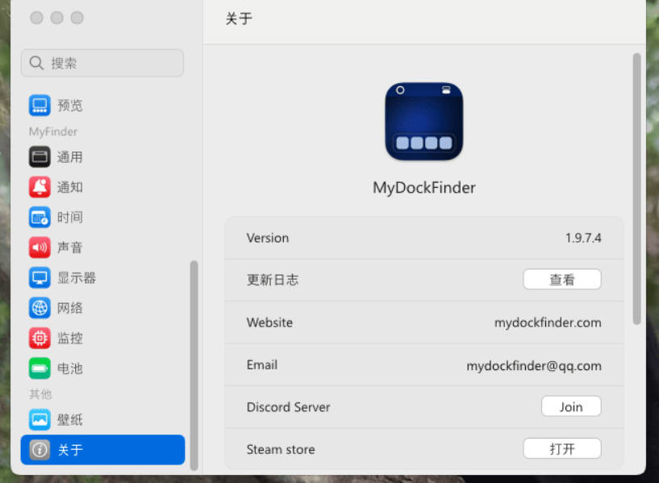Select the 壁纸 sidebar label
Screen dimensions: 659x483
(69, 420)
